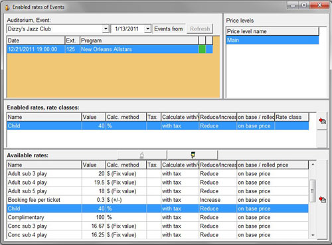Screen dimensions: 332x245
Task: Click the Ext. column header
Action: pyautogui.click(x=72, y=41)
